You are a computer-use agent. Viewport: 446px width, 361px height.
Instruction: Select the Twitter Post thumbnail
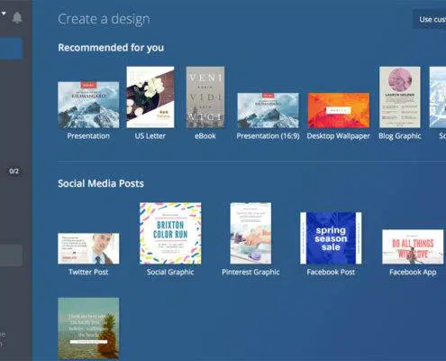(x=88, y=248)
